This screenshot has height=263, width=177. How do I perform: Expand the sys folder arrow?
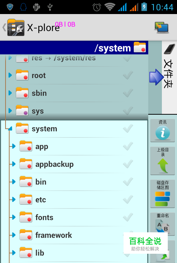click(x=10, y=111)
